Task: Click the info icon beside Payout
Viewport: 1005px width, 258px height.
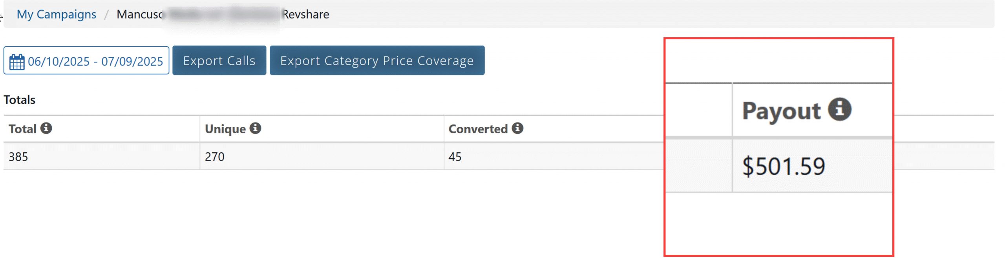Action: tap(840, 109)
